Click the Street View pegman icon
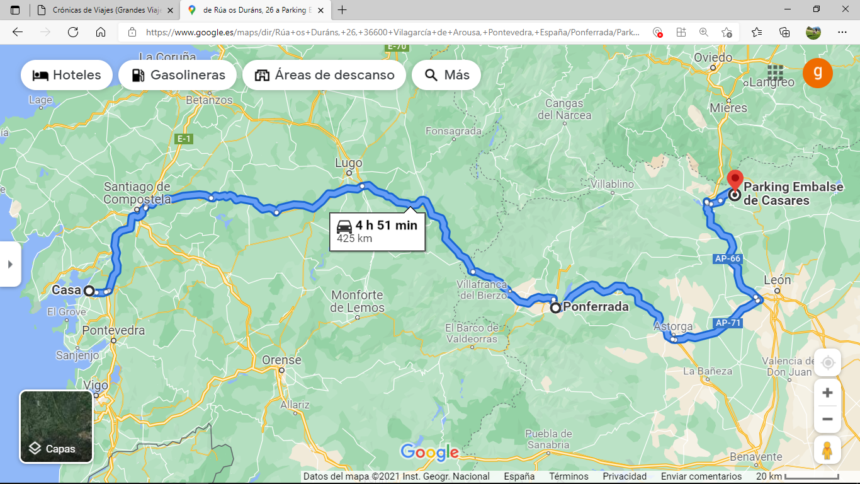 (827, 451)
